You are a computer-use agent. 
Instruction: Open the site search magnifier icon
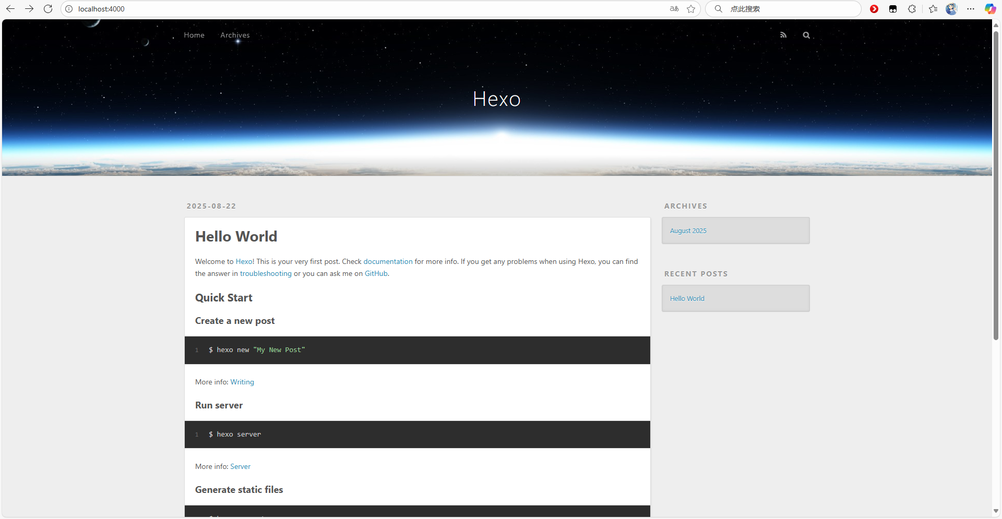(806, 35)
